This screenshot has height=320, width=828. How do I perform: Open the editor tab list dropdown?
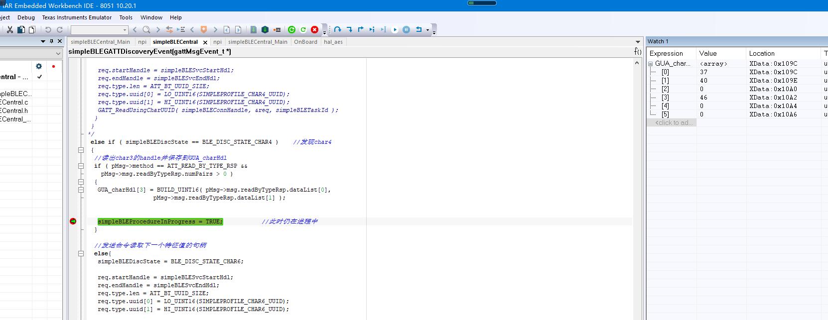click(638, 42)
